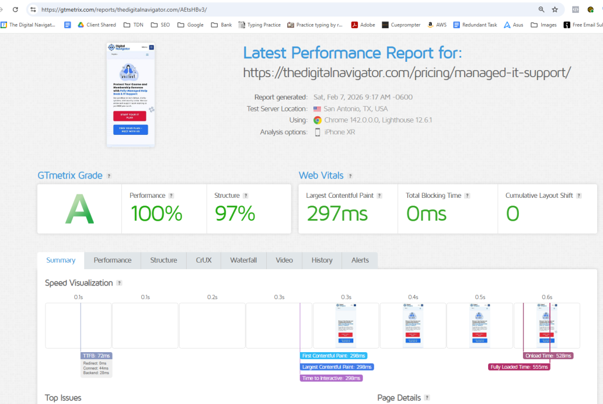Viewport: 603px width, 404px height.
Task: Click Chrome logo icon next to Using
Action: [x=317, y=120]
